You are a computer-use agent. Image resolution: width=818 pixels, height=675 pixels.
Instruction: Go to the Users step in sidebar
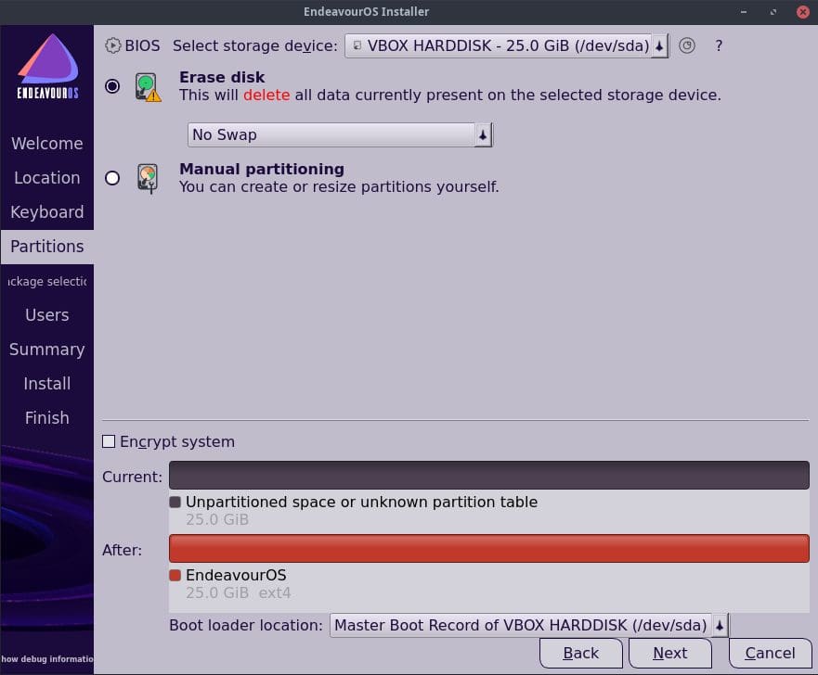[x=47, y=315]
